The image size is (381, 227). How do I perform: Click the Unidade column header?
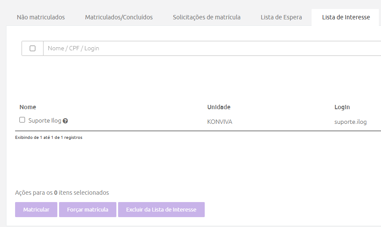[x=219, y=107]
